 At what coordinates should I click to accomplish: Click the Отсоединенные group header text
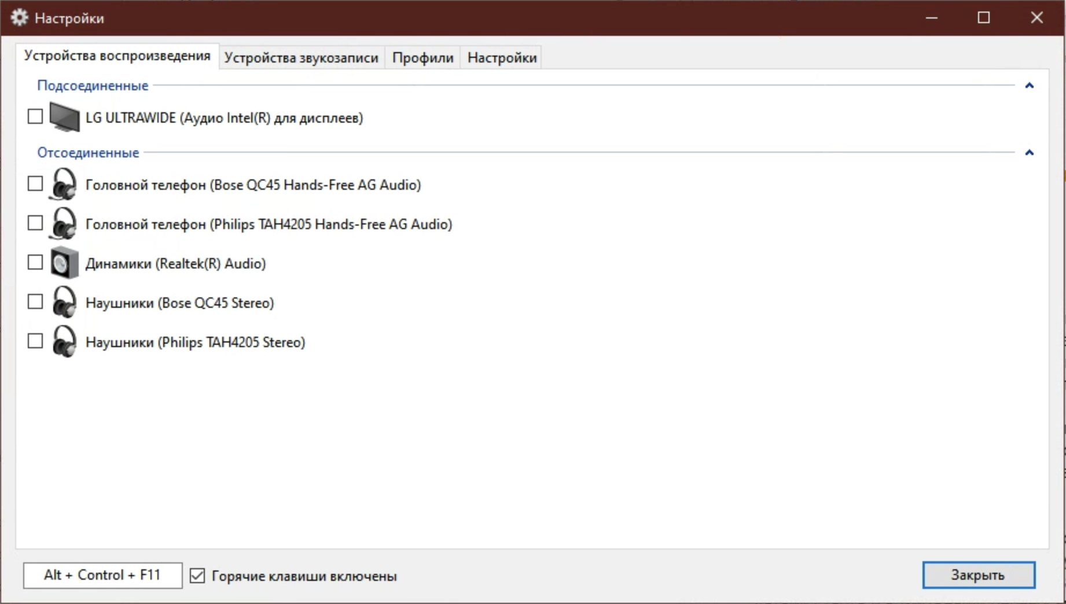(x=88, y=153)
